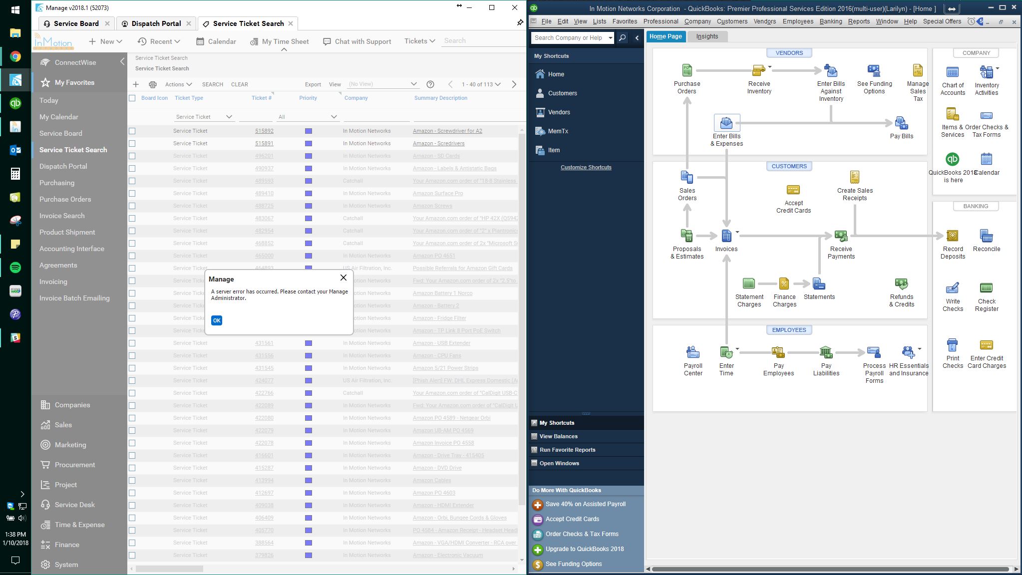The height and width of the screenshot is (575, 1022).
Task: Click priority color swatch for ticket 379826
Action: click(x=309, y=555)
